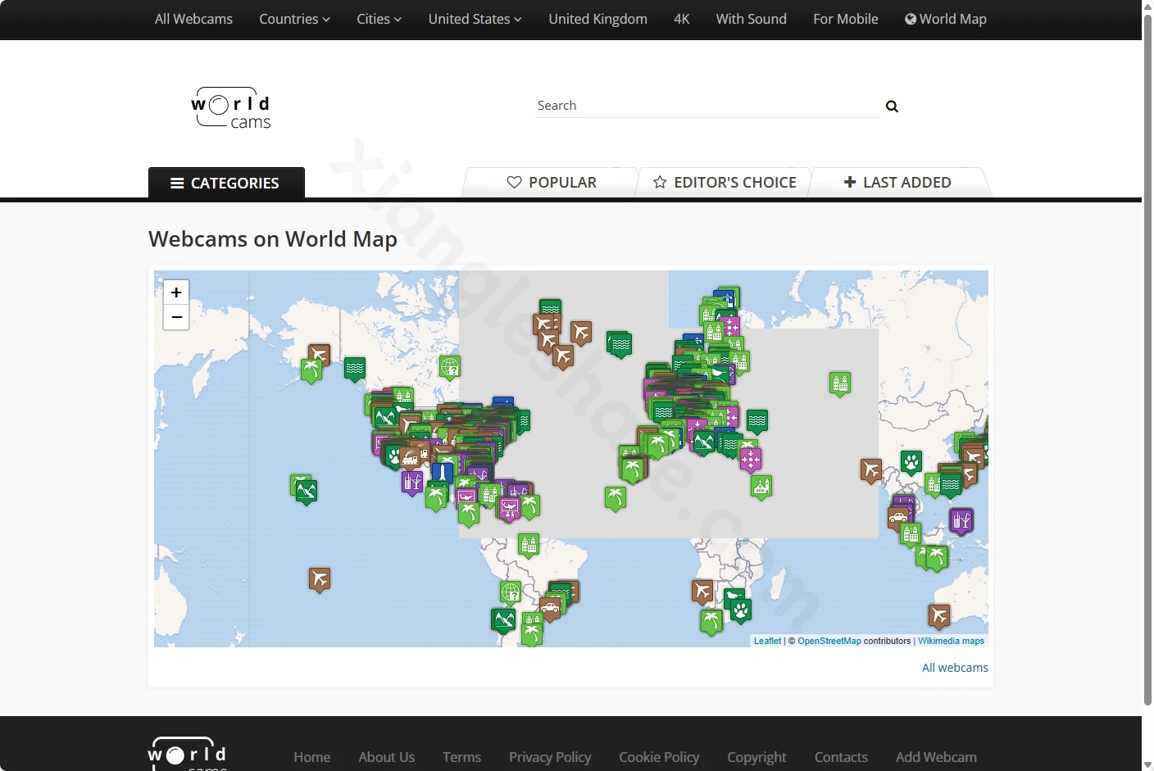Select palm marker off West Africa
The width and height of the screenshot is (1154, 771).
tap(616, 497)
